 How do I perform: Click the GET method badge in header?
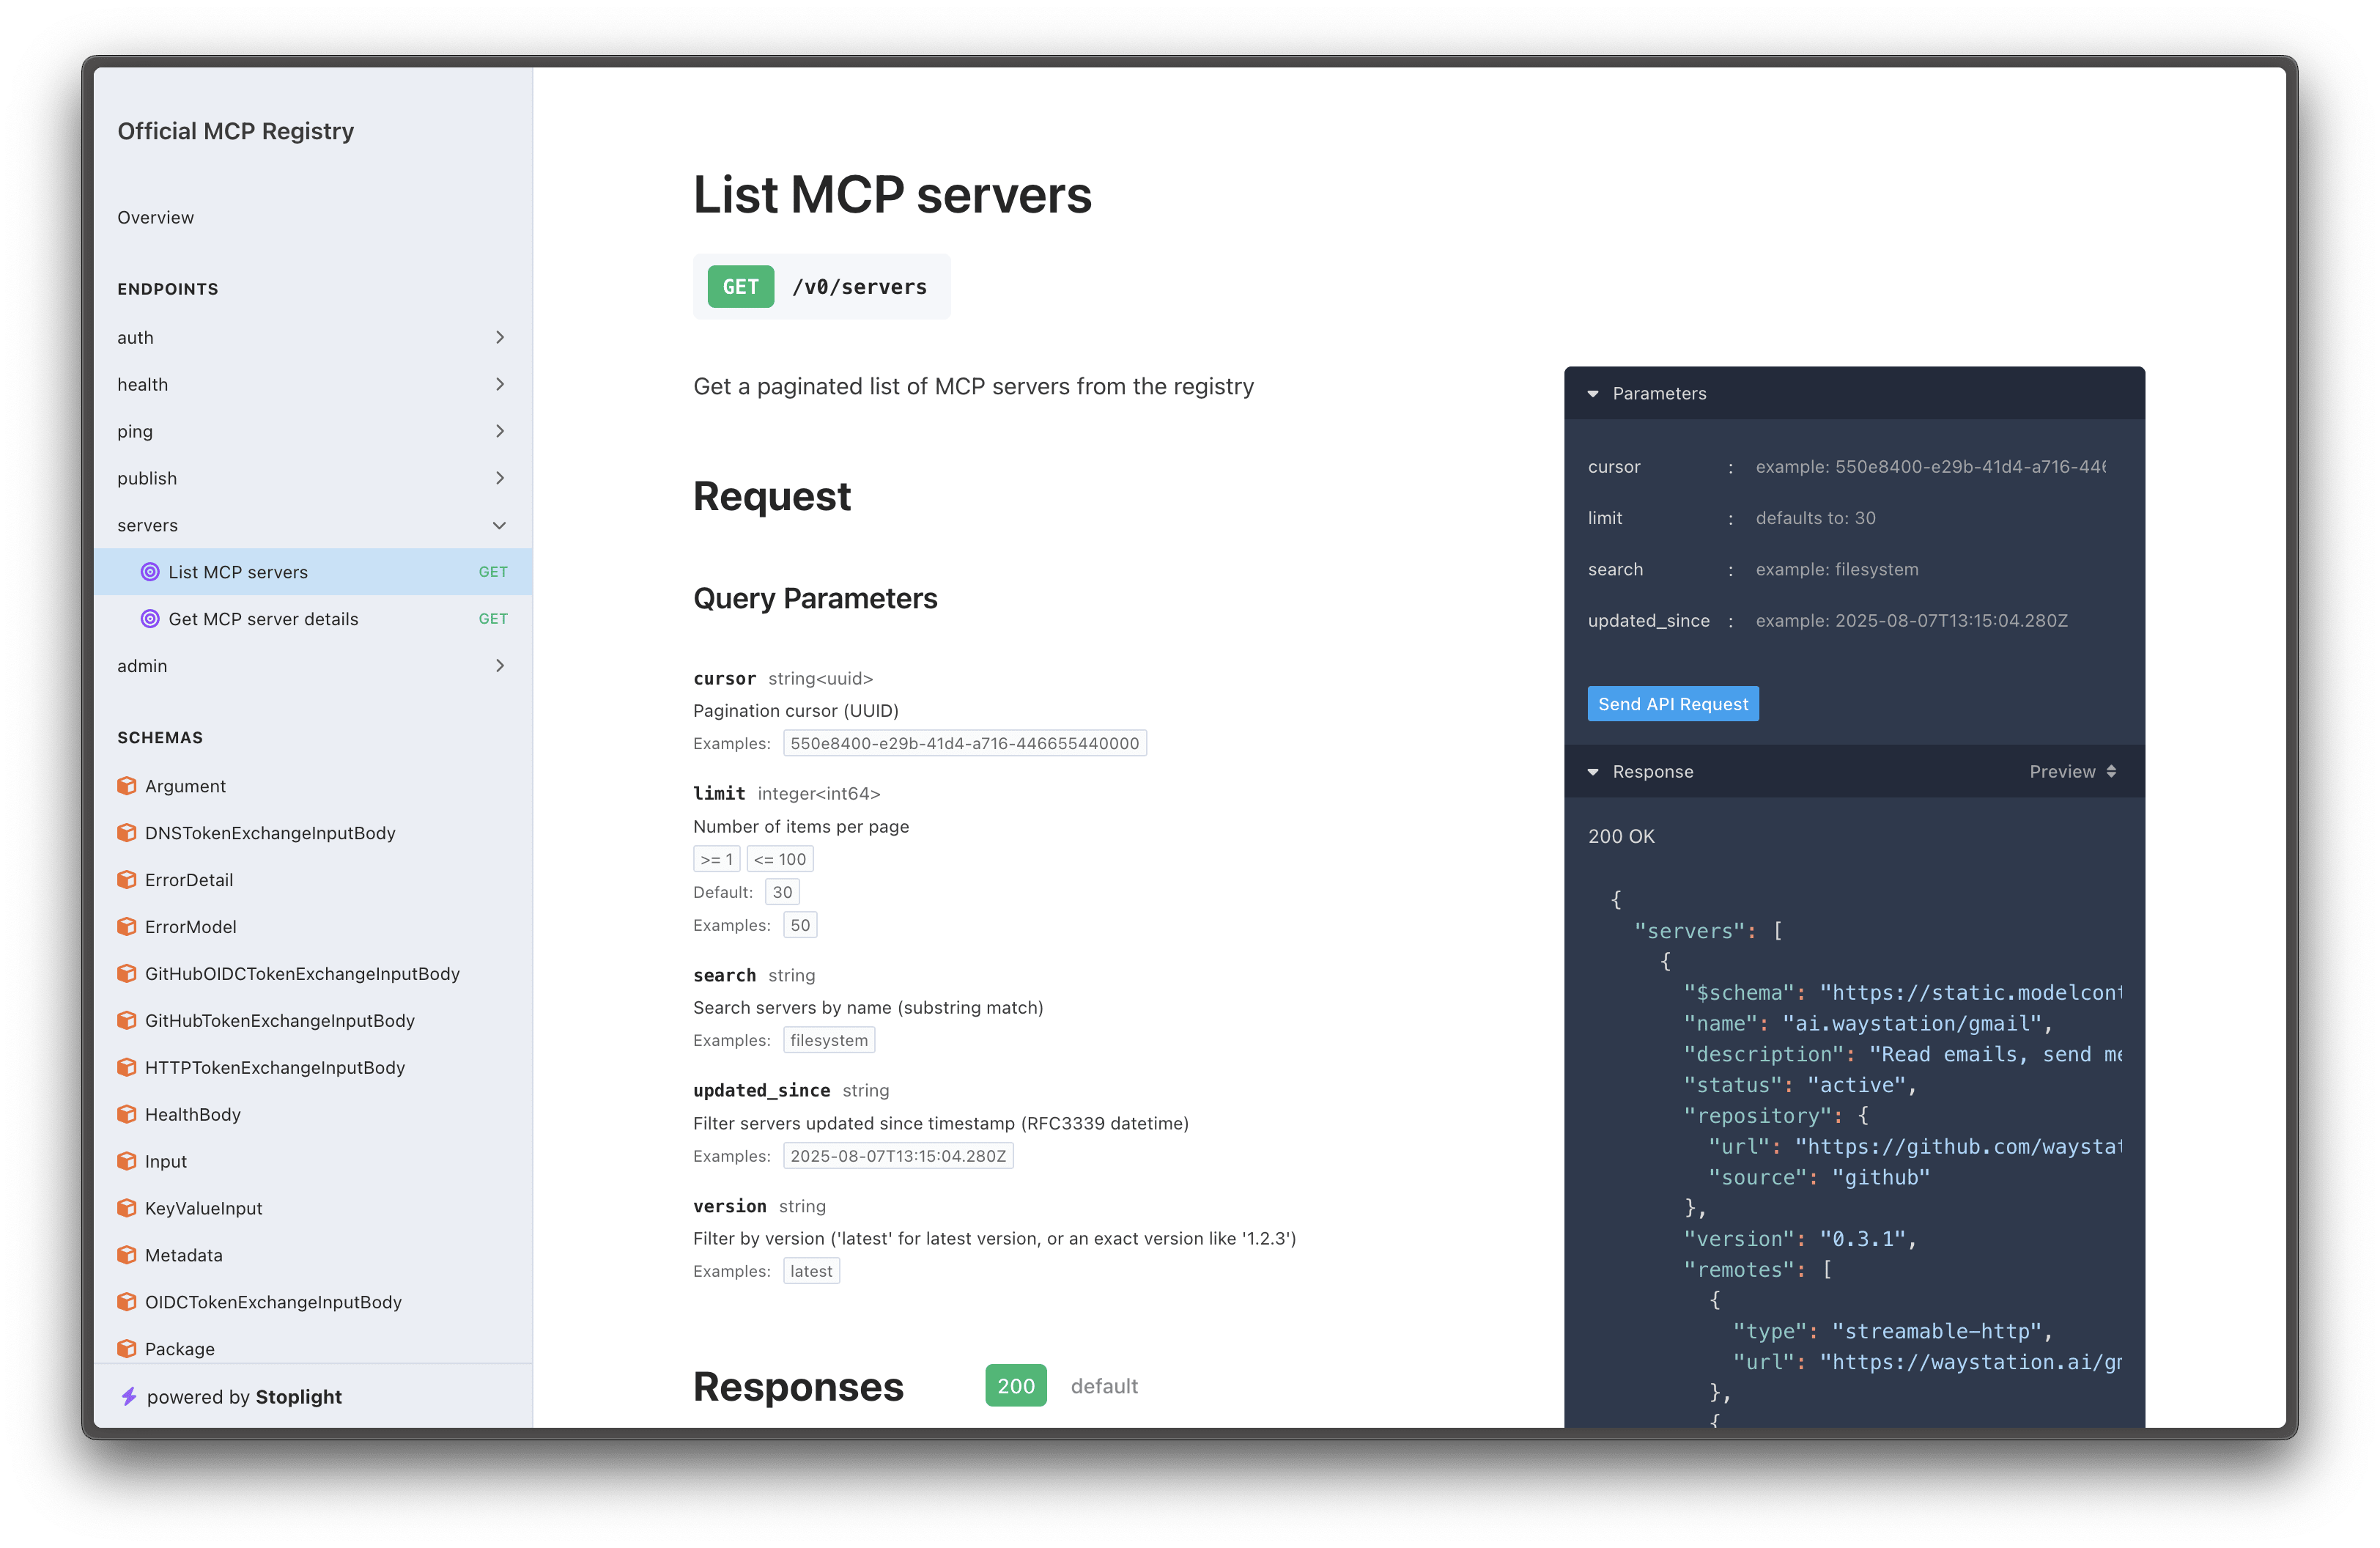tap(740, 287)
